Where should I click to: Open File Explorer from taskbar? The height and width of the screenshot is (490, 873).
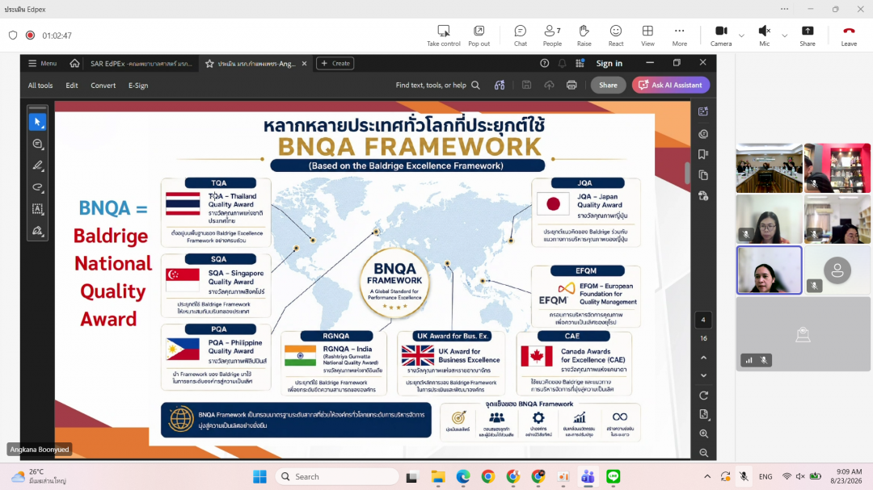click(438, 476)
